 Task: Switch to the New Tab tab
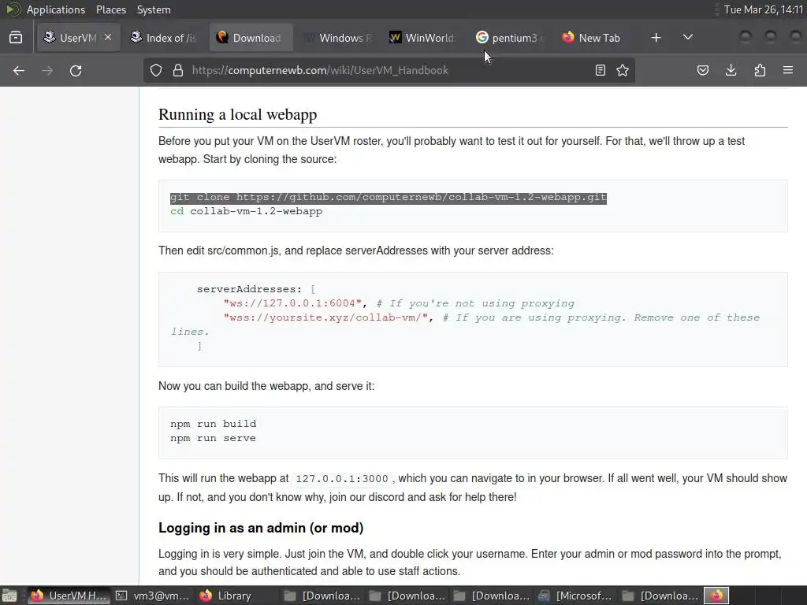tap(597, 38)
